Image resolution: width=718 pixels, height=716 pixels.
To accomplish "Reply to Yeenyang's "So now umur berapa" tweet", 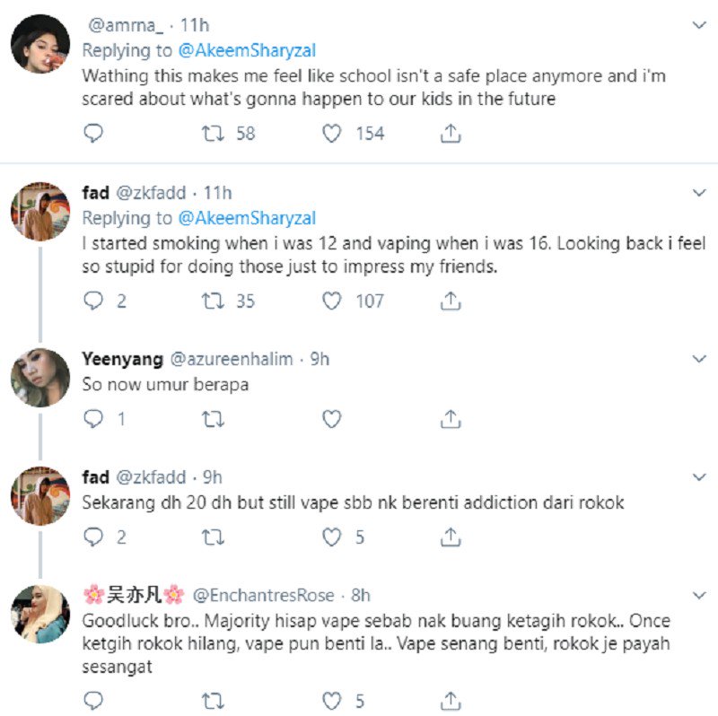I will (93, 419).
